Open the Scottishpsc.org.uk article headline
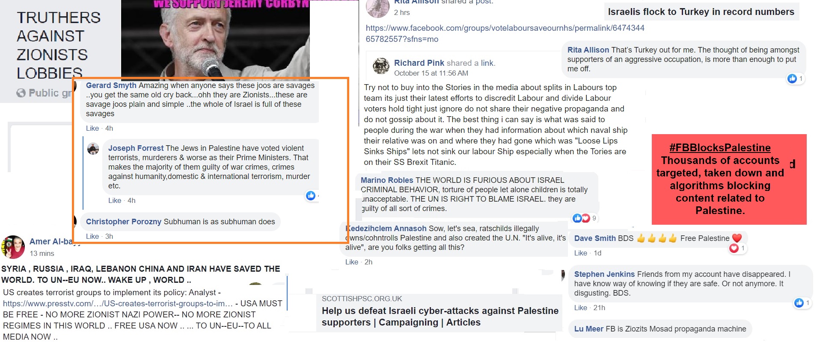The image size is (814, 352). tap(440, 317)
